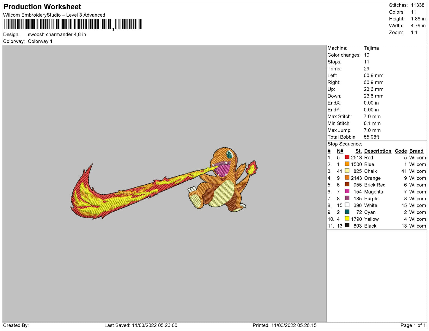Click the Code column header

[400, 151]
